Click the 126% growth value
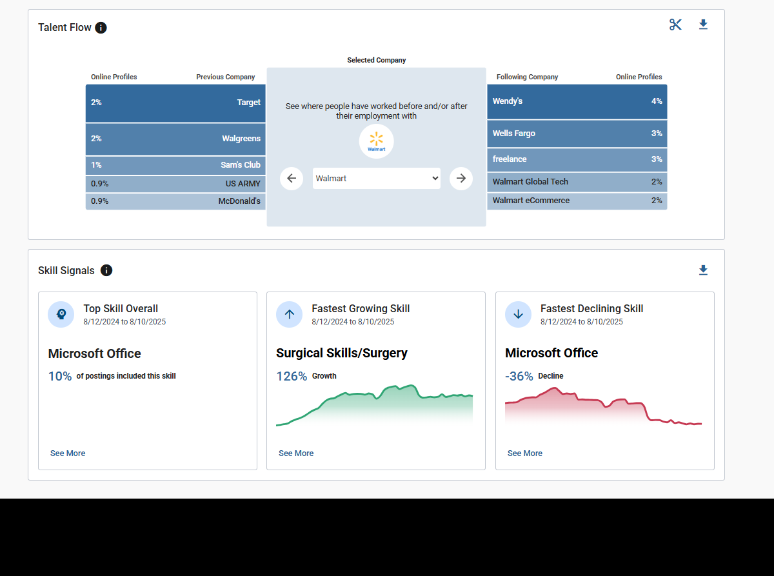Viewport: 774px width, 576px height. [292, 376]
